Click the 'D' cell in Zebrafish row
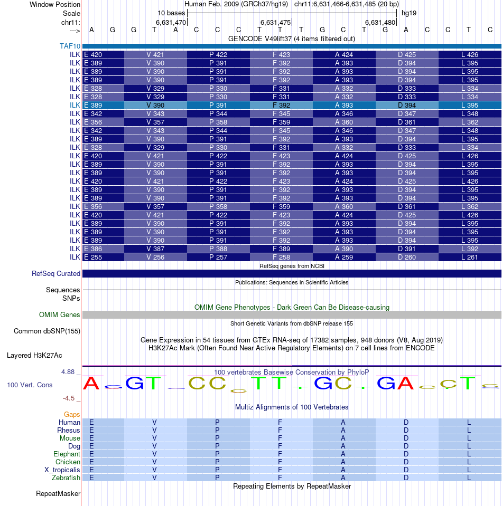The height and width of the screenshot is (506, 502). [x=406, y=478]
